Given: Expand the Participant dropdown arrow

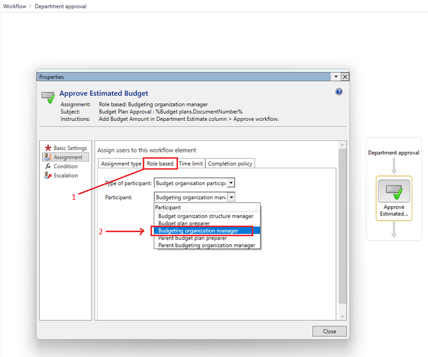Looking at the screenshot, I should (x=231, y=197).
